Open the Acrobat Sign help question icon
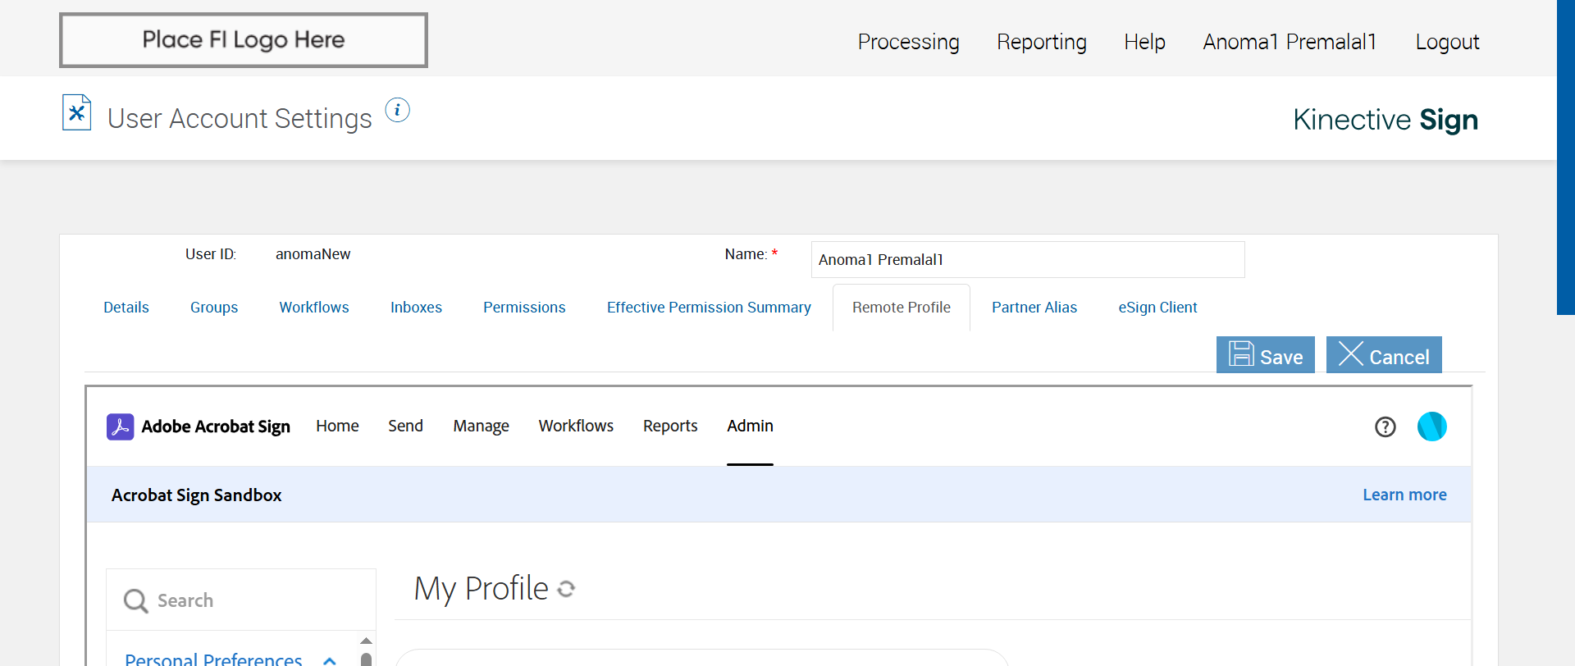The width and height of the screenshot is (1575, 666). pos(1386,427)
